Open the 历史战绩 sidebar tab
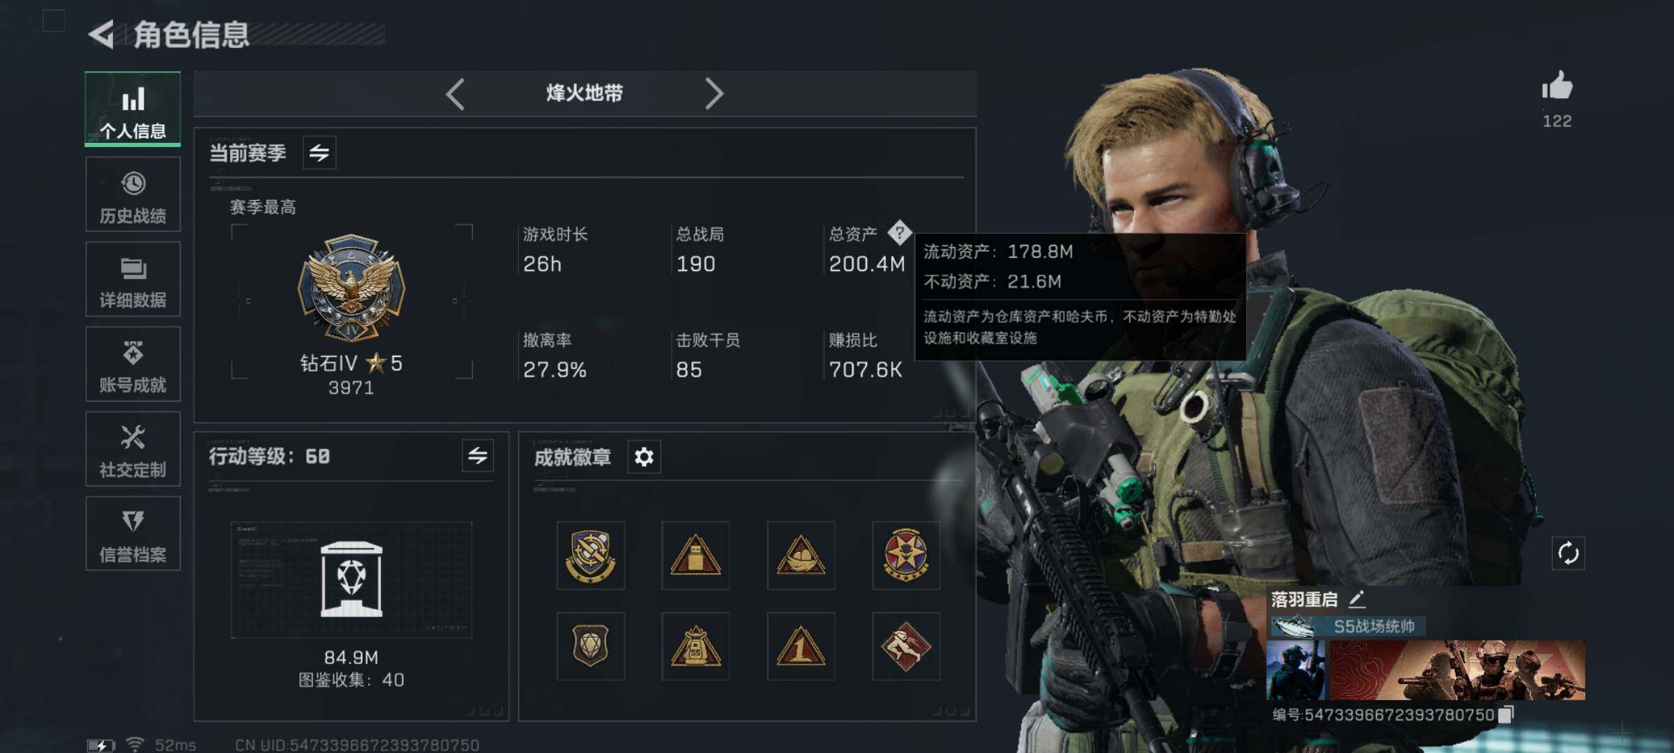Screen dimensions: 1674x753 click(x=133, y=195)
